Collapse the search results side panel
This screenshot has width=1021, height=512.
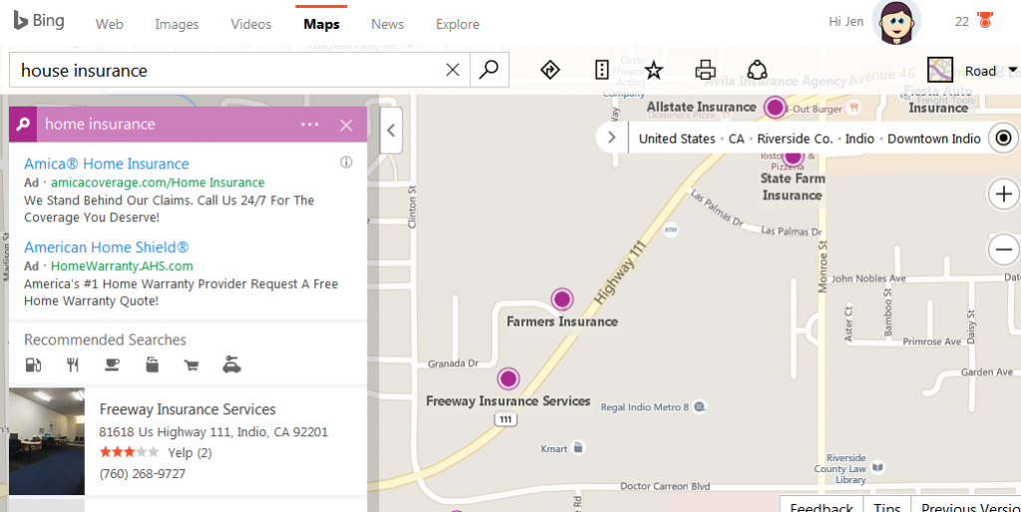pos(391,129)
